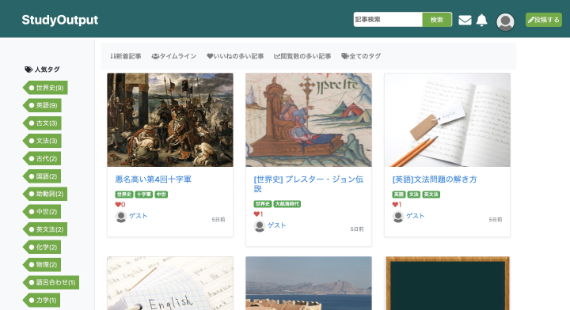Switch to 閲覧数の多い記事 tab
The width and height of the screenshot is (570, 310).
(302, 56)
